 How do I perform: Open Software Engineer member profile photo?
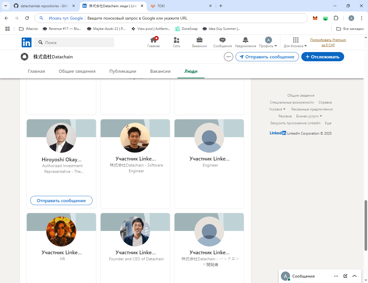tap(135, 138)
